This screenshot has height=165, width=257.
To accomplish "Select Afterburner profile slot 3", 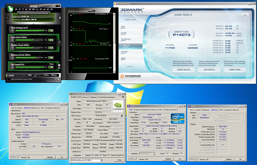I will pos(21,75).
